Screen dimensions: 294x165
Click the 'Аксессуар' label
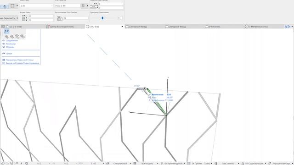click(x=11, y=44)
